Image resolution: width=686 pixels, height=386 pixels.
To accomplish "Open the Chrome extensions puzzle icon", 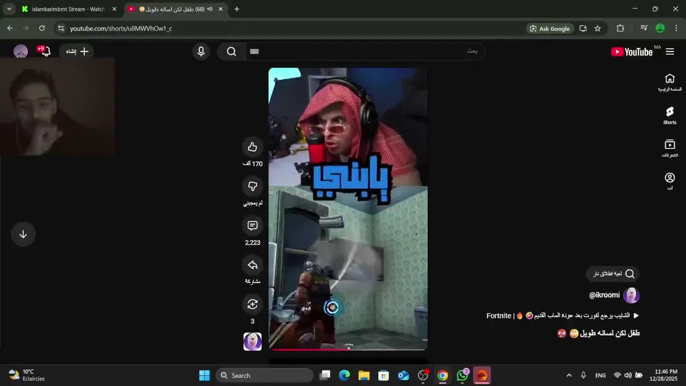I will (621, 28).
